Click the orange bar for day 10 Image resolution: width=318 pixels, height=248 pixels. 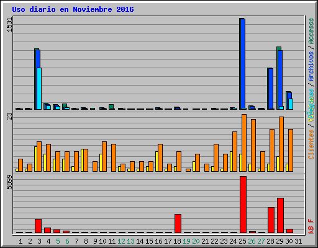pyautogui.click(x=104, y=156)
